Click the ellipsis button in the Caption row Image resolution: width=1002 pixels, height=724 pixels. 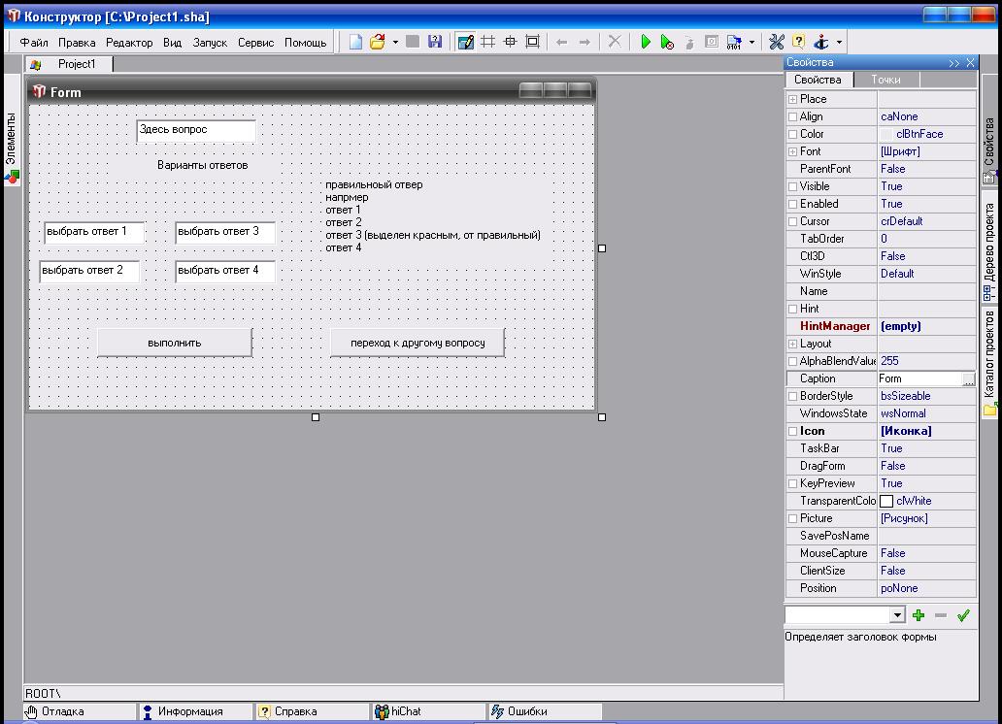point(969,378)
